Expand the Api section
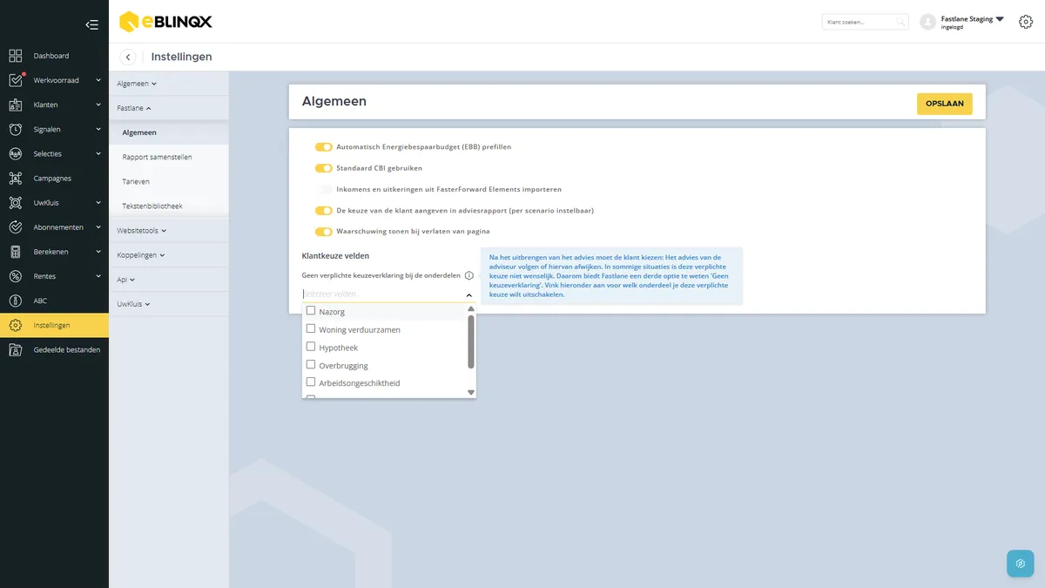The image size is (1045, 588). pyautogui.click(x=126, y=280)
